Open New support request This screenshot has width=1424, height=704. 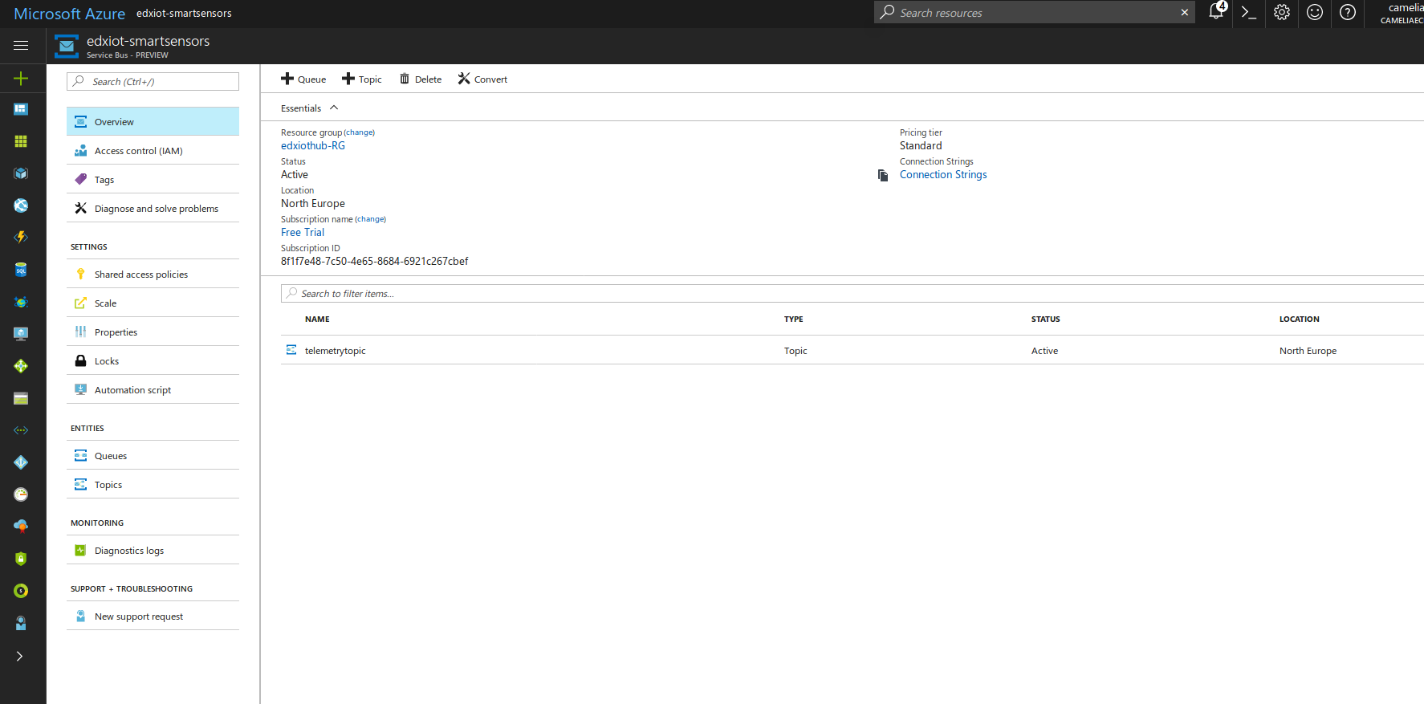pos(153,616)
